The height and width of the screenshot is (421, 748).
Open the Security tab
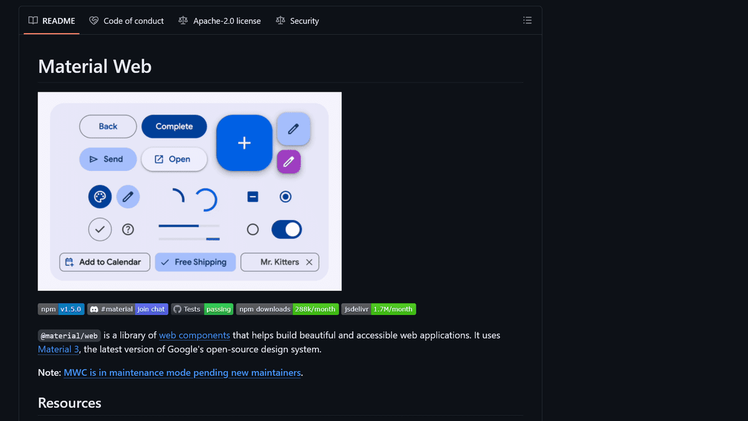point(297,21)
